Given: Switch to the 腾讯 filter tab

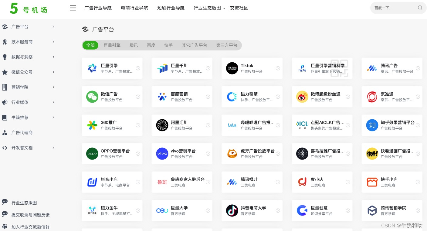Looking at the screenshot, I should (134, 45).
